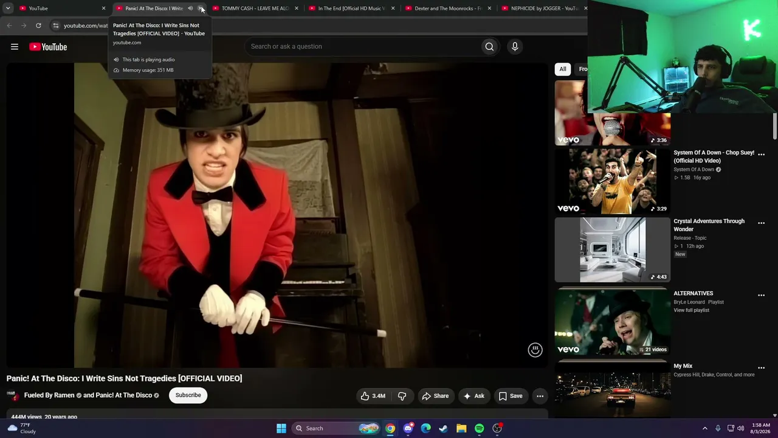The image size is (778, 438).
Task: Open the taskbar weather widget
Action: point(22,428)
